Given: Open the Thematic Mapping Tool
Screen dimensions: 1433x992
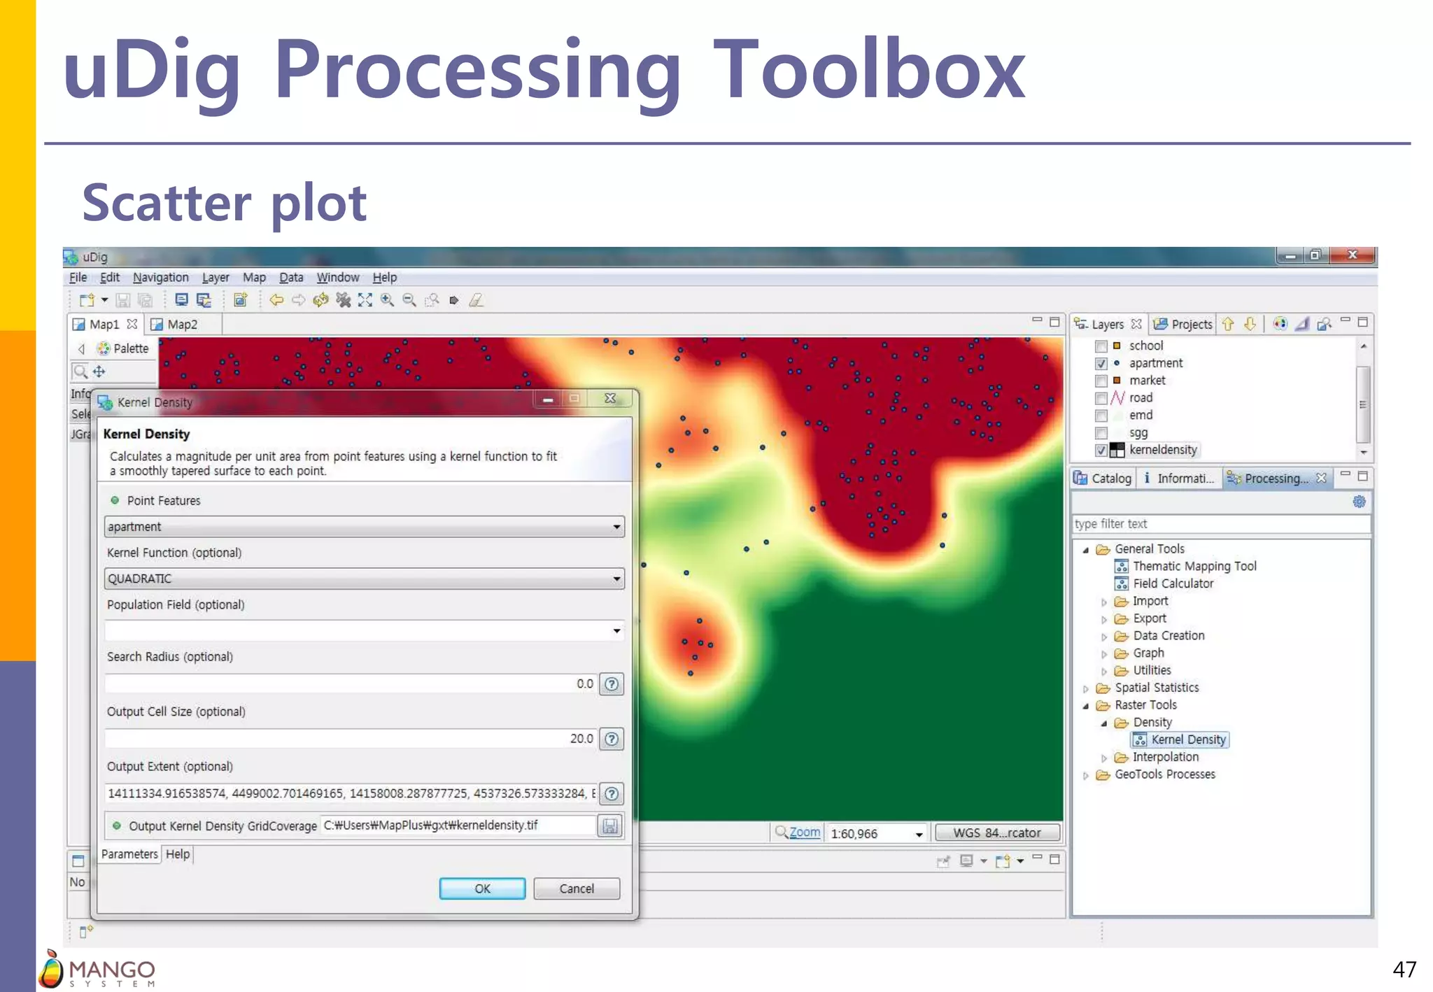Looking at the screenshot, I should pos(1185,567).
